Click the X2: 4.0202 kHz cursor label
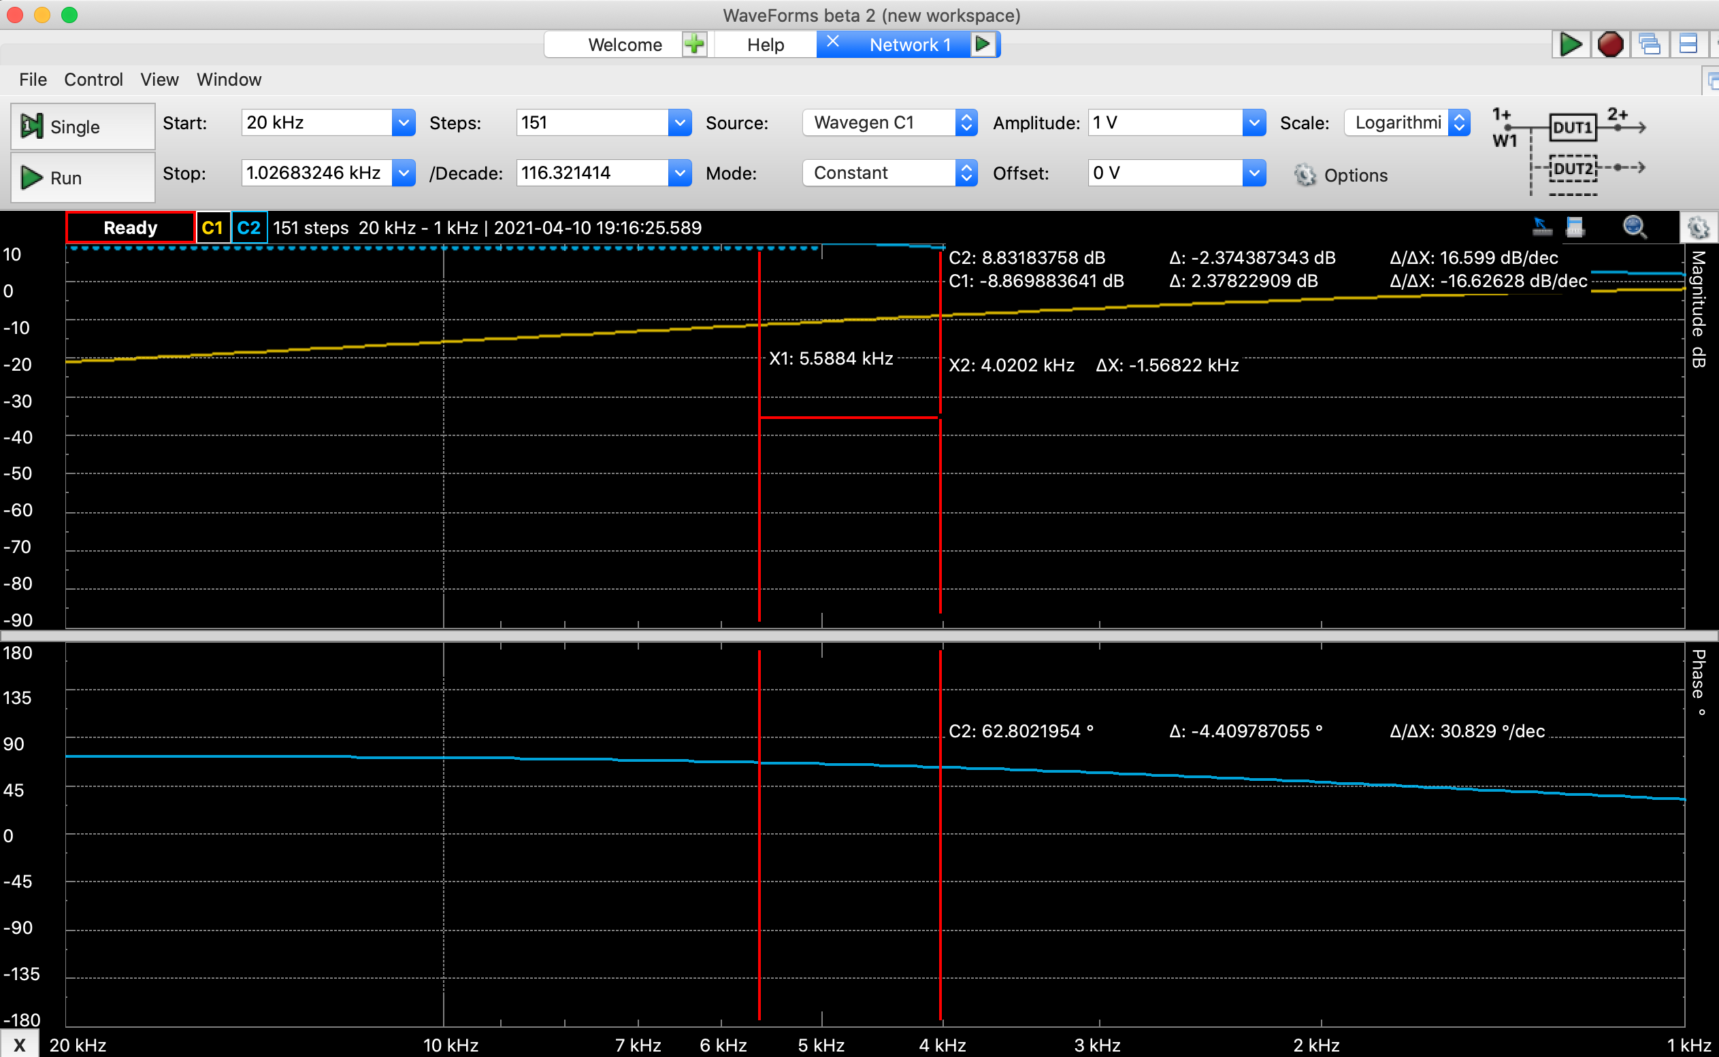1719x1057 pixels. click(1011, 365)
